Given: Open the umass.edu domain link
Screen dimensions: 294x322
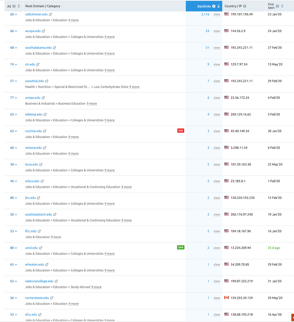Looking at the screenshot, I should (33, 98).
